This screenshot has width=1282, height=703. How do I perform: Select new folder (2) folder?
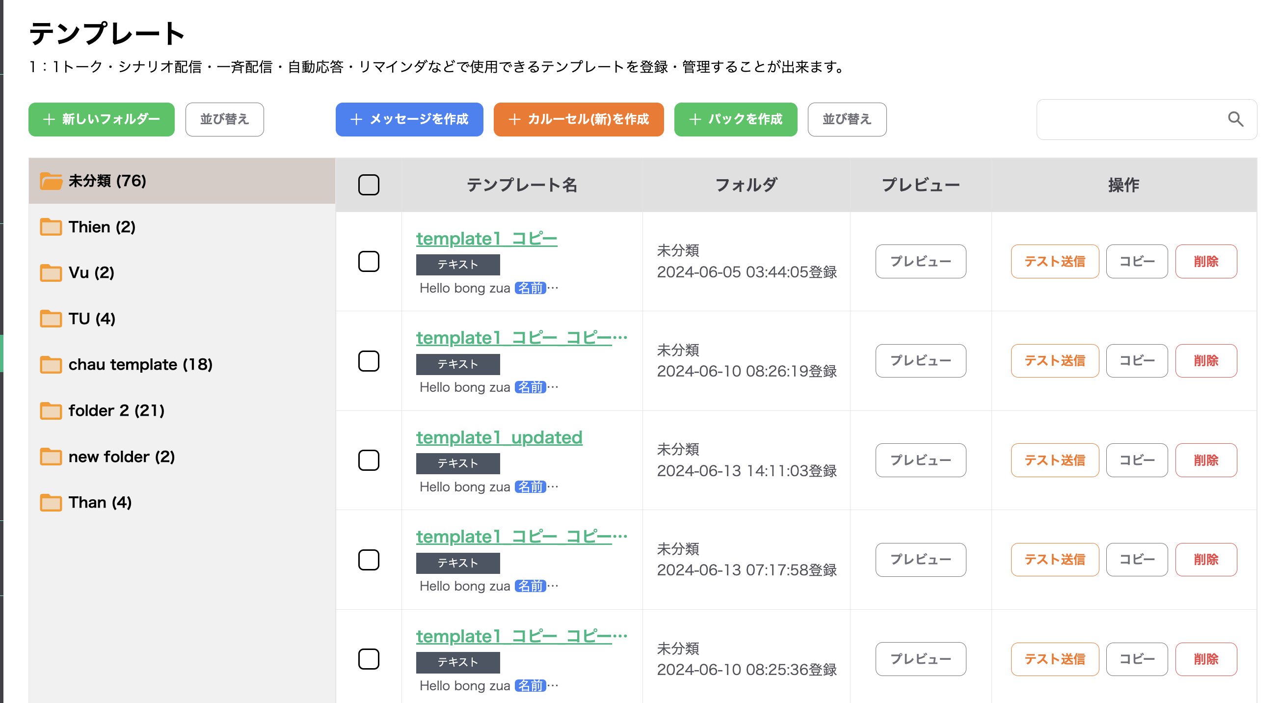click(x=182, y=457)
